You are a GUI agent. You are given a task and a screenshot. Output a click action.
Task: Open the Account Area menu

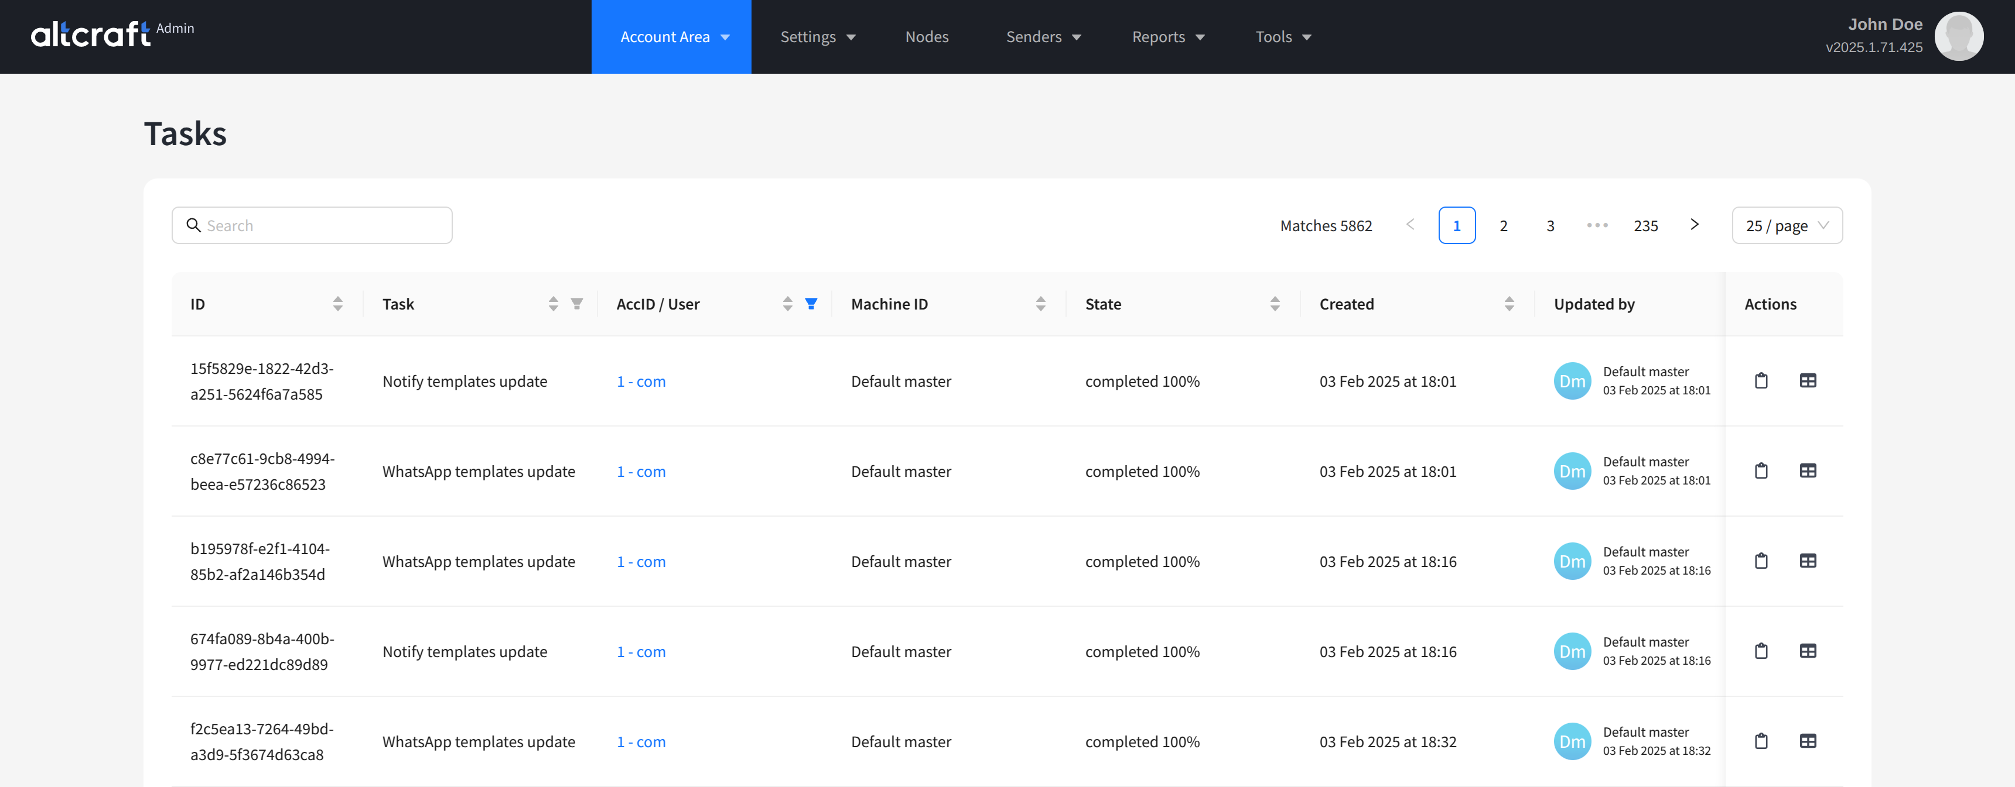(671, 37)
